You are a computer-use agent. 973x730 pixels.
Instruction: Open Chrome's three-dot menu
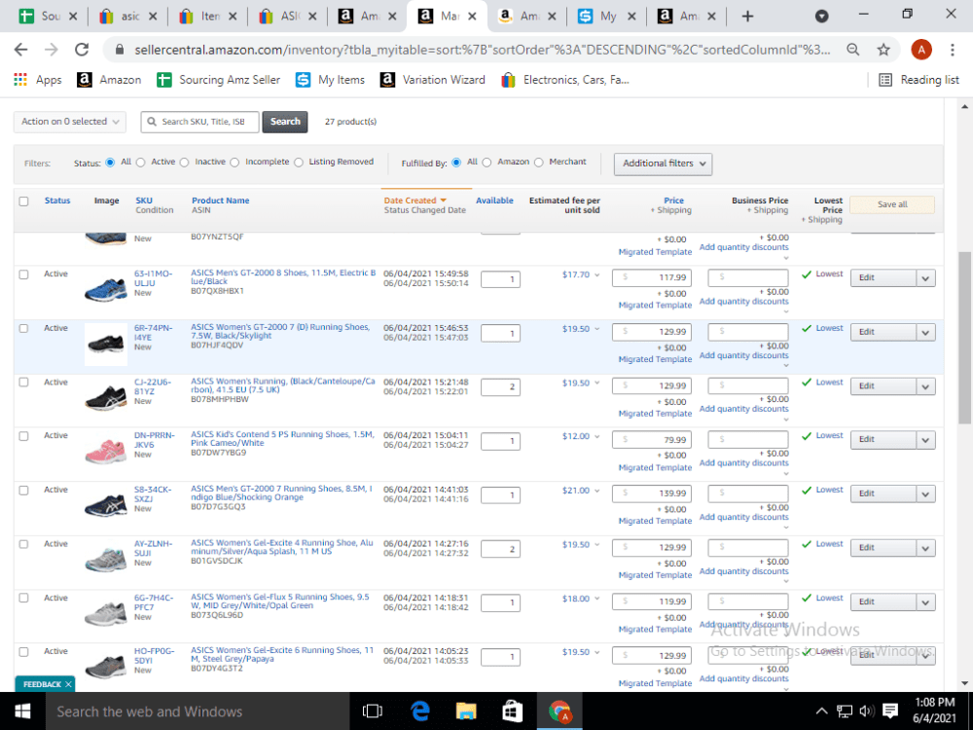click(953, 50)
